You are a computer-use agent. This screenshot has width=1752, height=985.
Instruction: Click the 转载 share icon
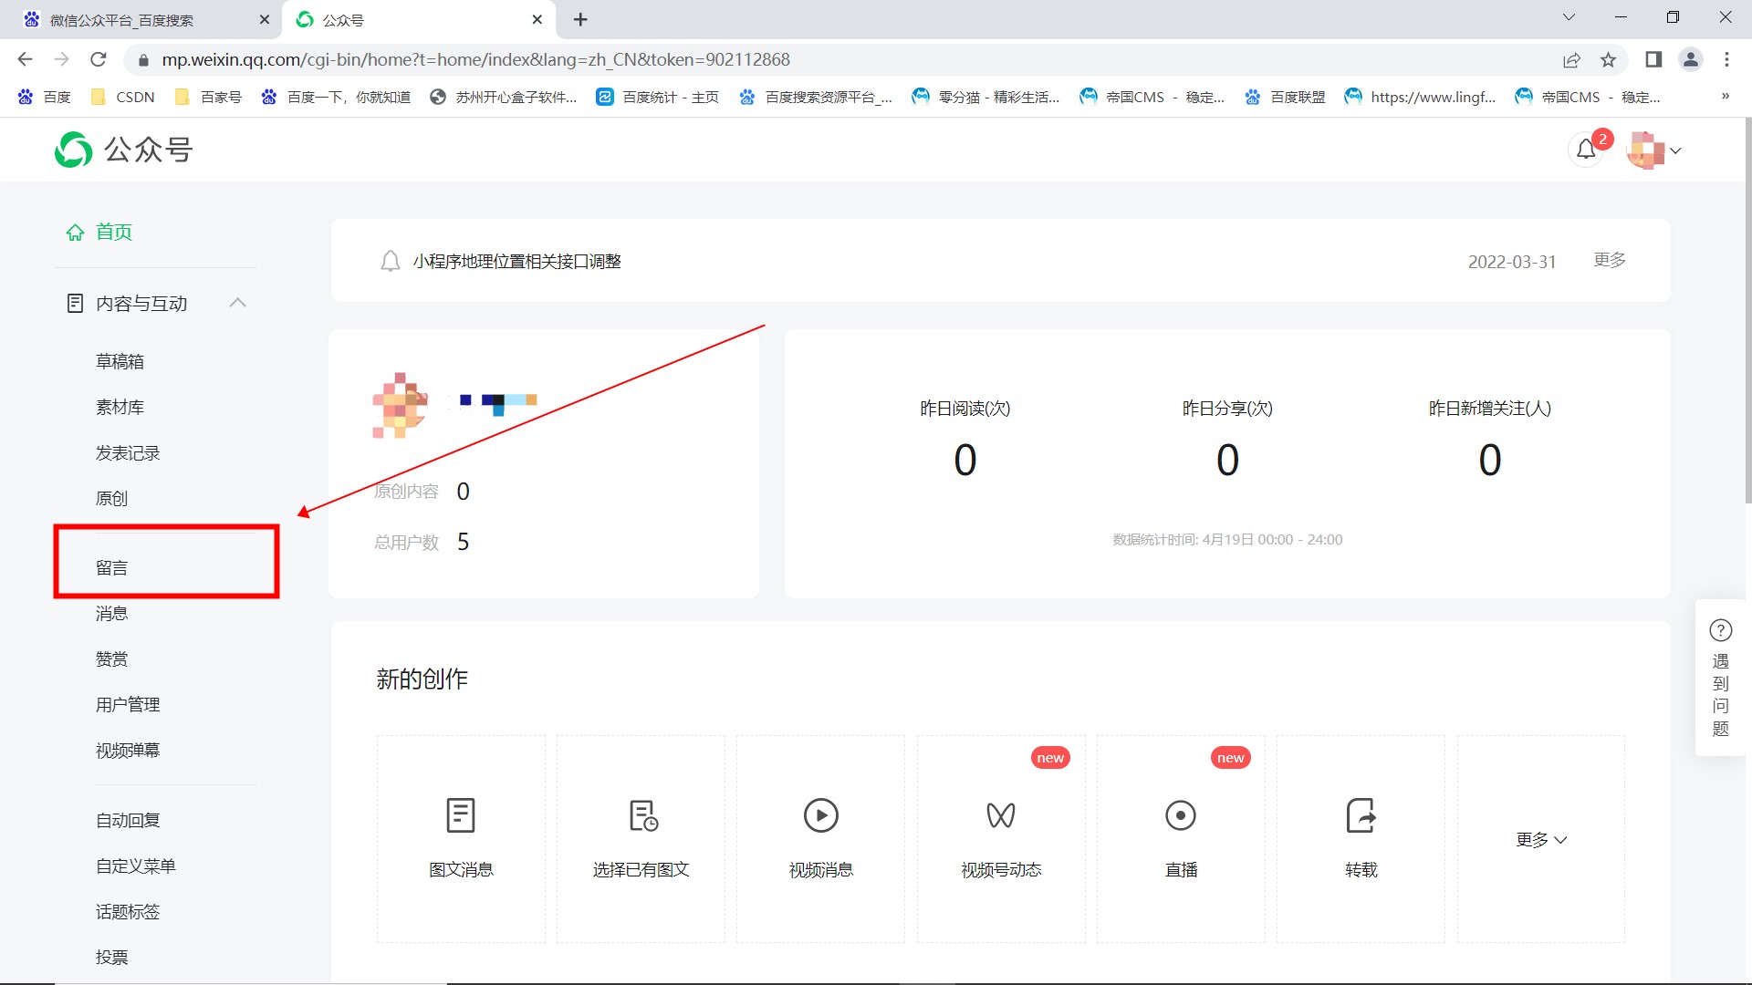click(1361, 815)
